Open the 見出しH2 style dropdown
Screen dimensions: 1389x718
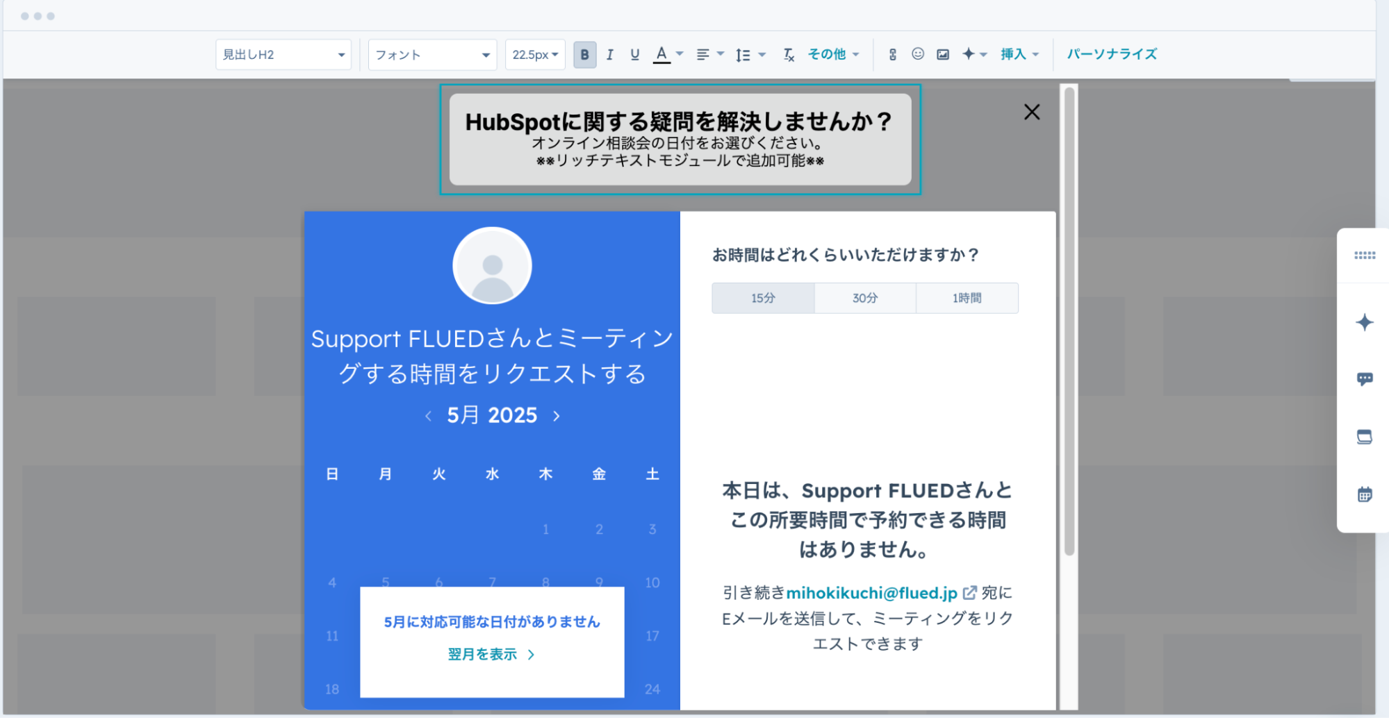[x=283, y=54]
